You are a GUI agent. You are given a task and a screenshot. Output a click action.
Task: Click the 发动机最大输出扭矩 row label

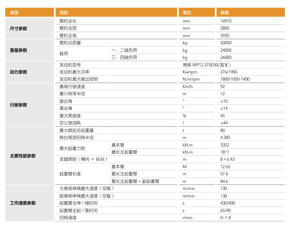(x=79, y=79)
